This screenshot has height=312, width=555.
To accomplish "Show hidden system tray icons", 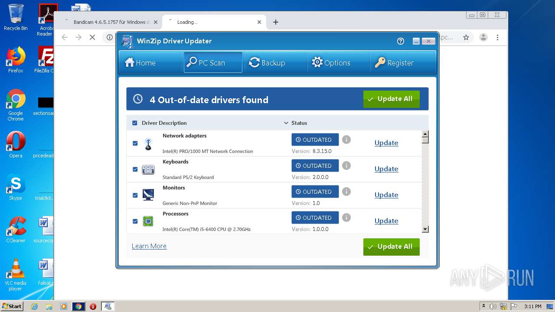I will tap(483, 306).
